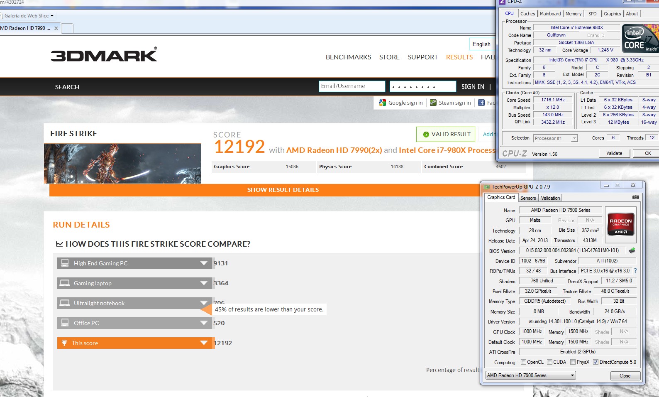Open the Sensors tab in GPU-Z
659x397 pixels.
[x=528, y=198]
